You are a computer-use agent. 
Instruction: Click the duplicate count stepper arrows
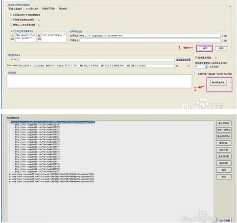coord(206,67)
